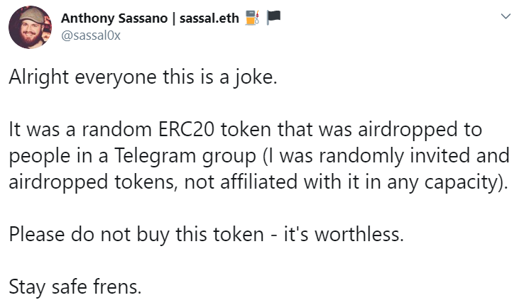Click the phrase "random ERC20 token"
The height and width of the screenshot is (305, 519).
pos(177,129)
